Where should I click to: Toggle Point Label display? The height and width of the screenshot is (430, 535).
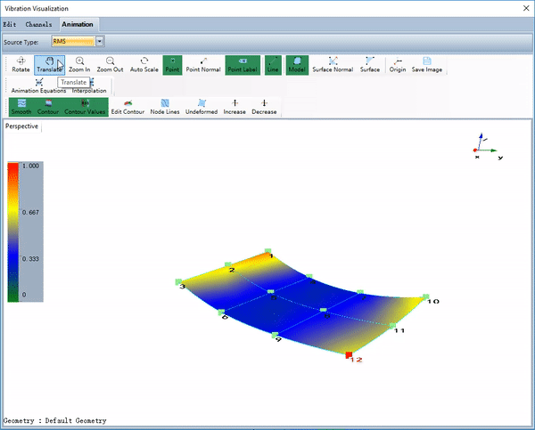243,65
